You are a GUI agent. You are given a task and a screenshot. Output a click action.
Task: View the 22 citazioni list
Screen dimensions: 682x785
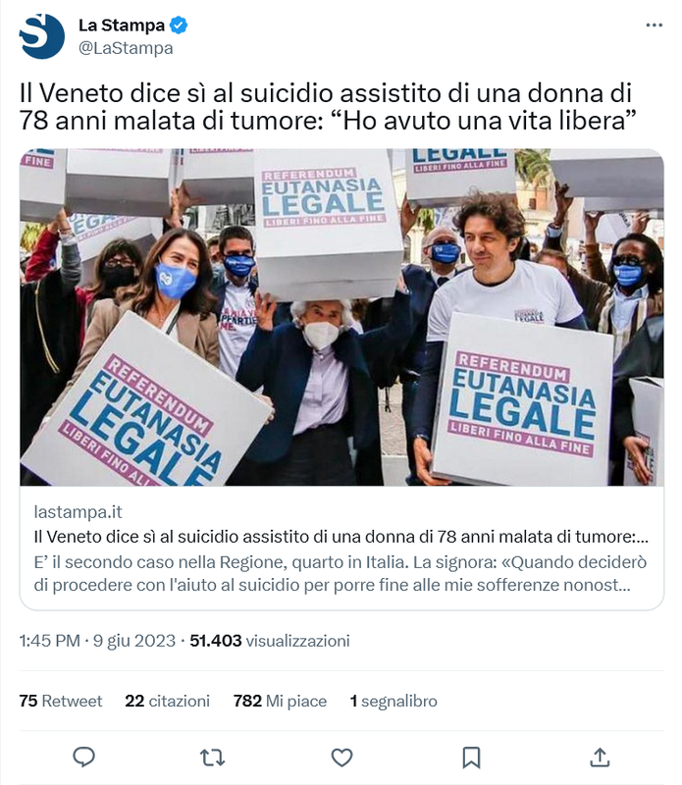[x=167, y=701]
